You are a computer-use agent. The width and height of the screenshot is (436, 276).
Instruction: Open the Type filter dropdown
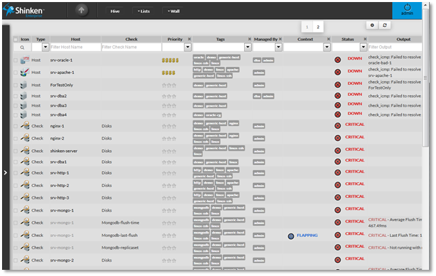(45, 47)
